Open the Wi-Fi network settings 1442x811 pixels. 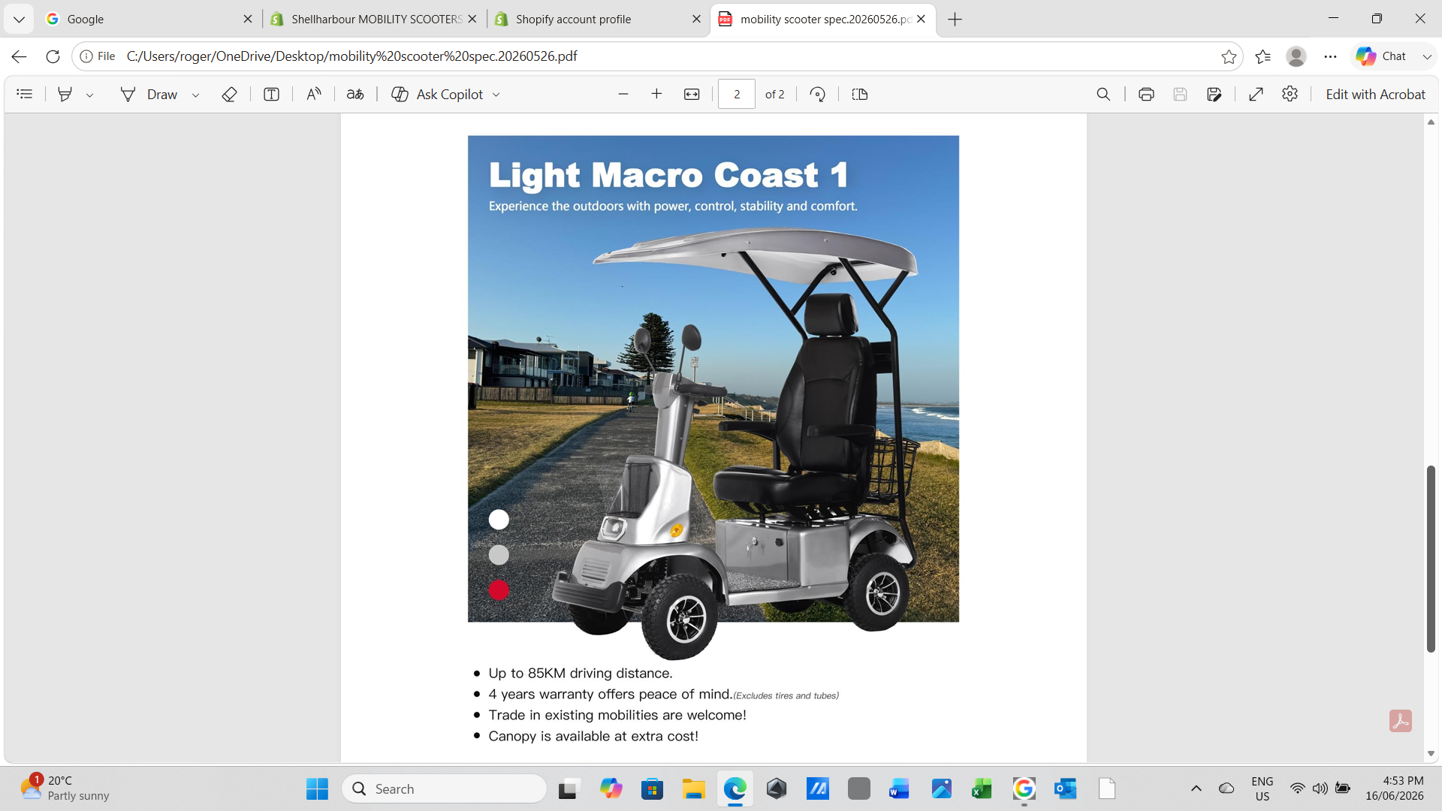pyautogui.click(x=1297, y=788)
